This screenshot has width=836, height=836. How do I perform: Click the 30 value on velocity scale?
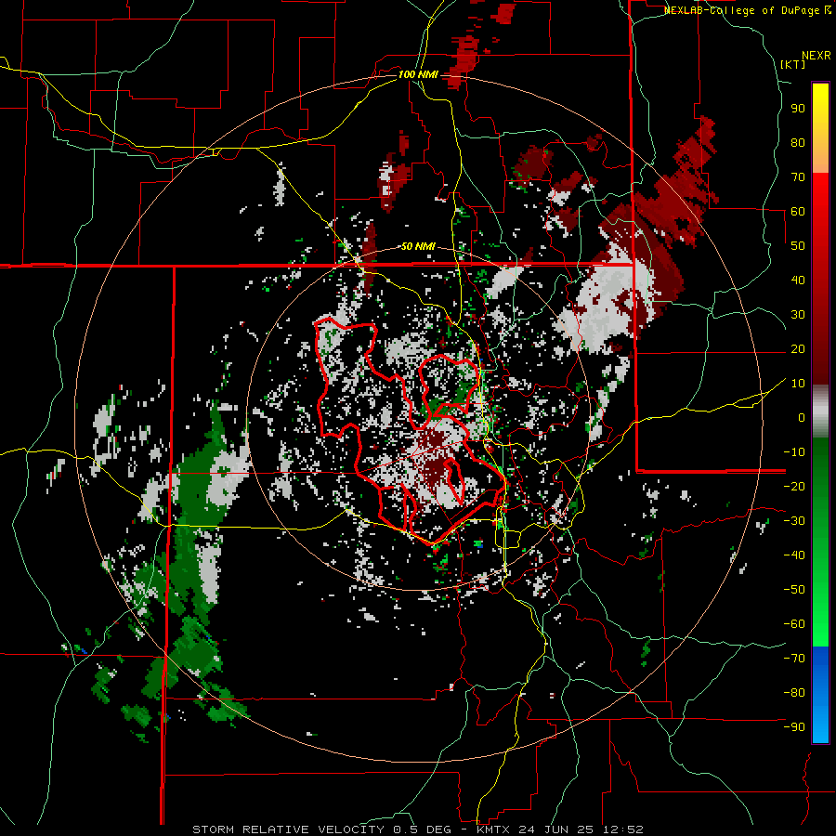[798, 315]
